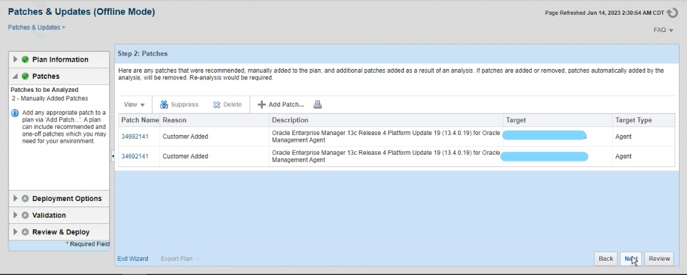Viewport: 687px width, 275px height.
Task: Collapse the Patches step
Action: click(x=15, y=76)
